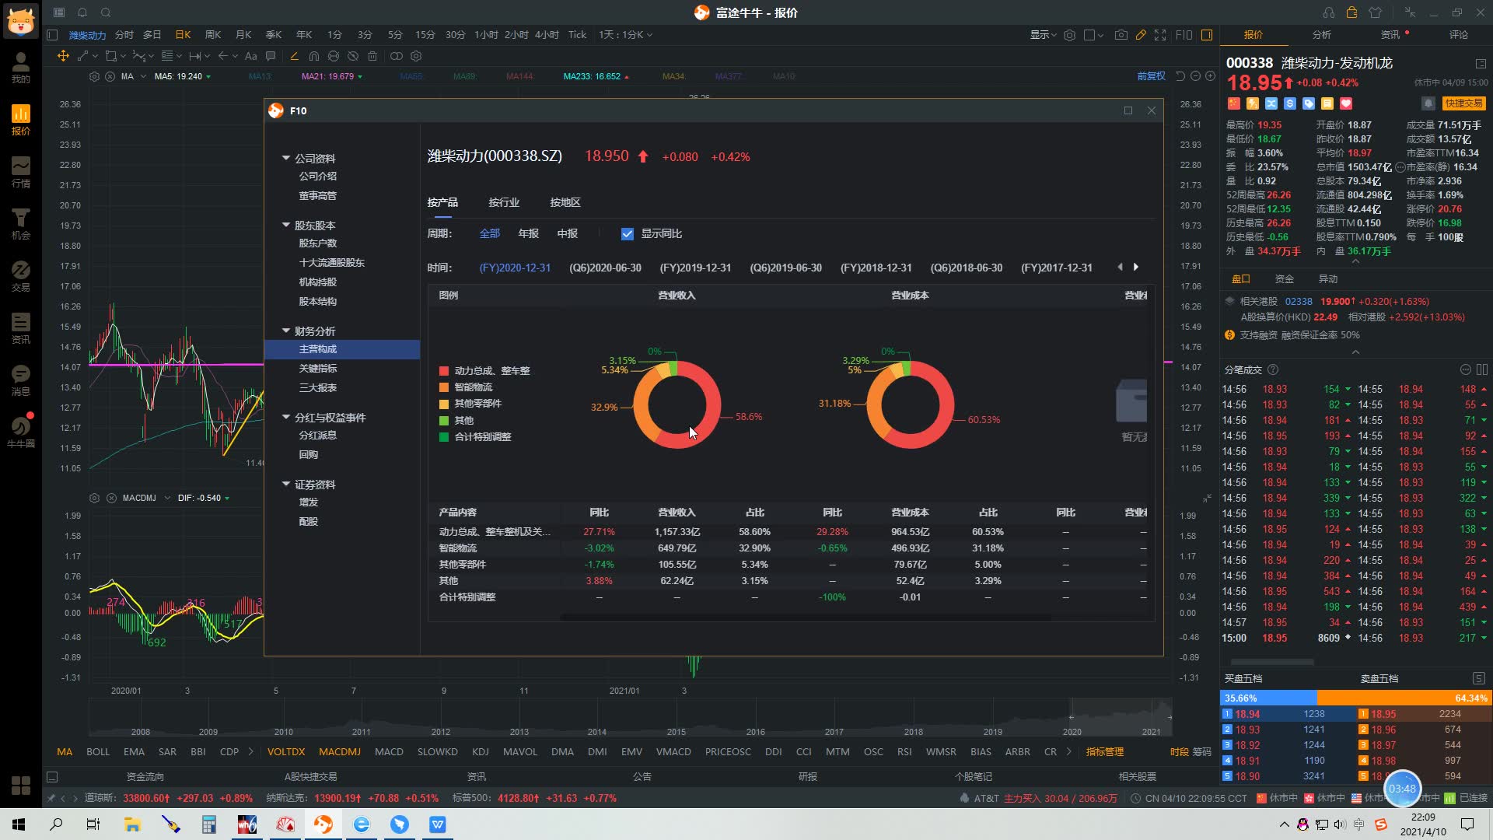Toggle the right side panel layout icon
This screenshot has height=840, width=1493.
pyautogui.click(x=1207, y=35)
